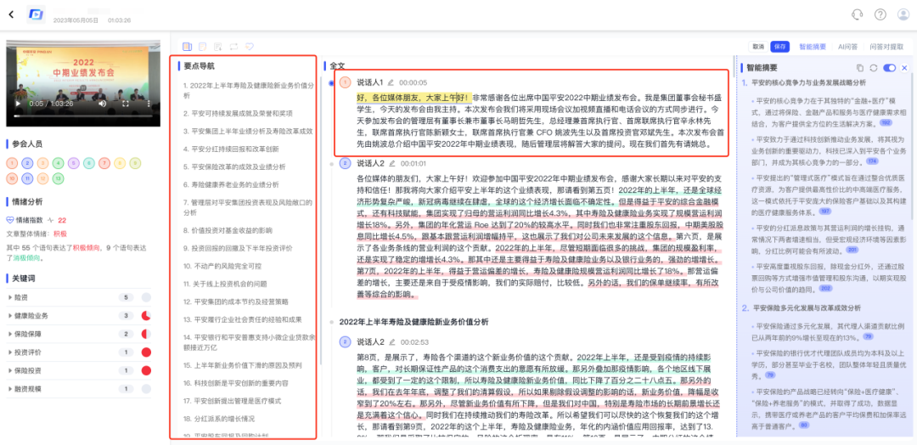Edit 说话人2 name at 00:01:01
The width and height of the screenshot is (917, 445).
(x=391, y=163)
